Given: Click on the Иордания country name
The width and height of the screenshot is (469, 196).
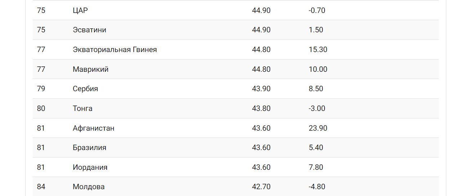Looking at the screenshot, I should [x=90, y=167].
